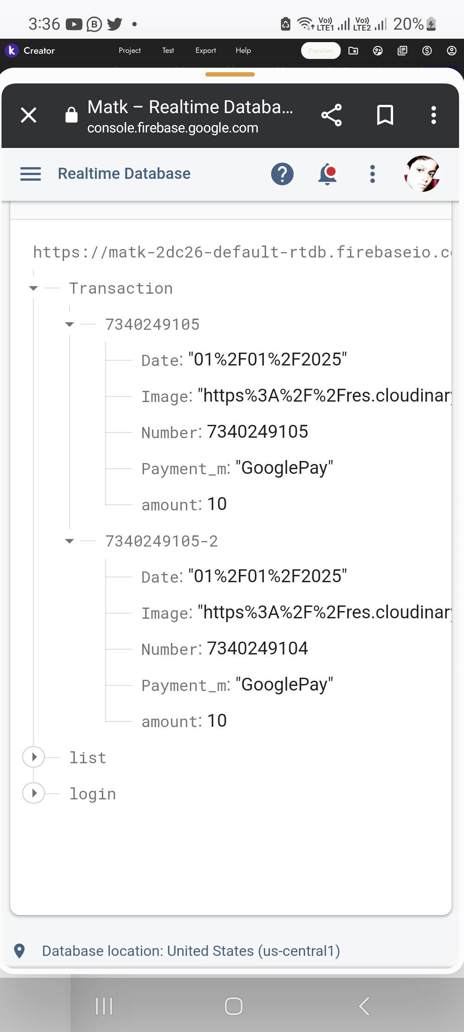Collapse the Transaction node

[34, 288]
